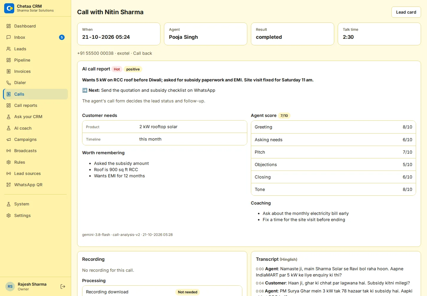The width and height of the screenshot is (427, 296).
Task: Click the Settings gear icon
Action: (x=9, y=215)
